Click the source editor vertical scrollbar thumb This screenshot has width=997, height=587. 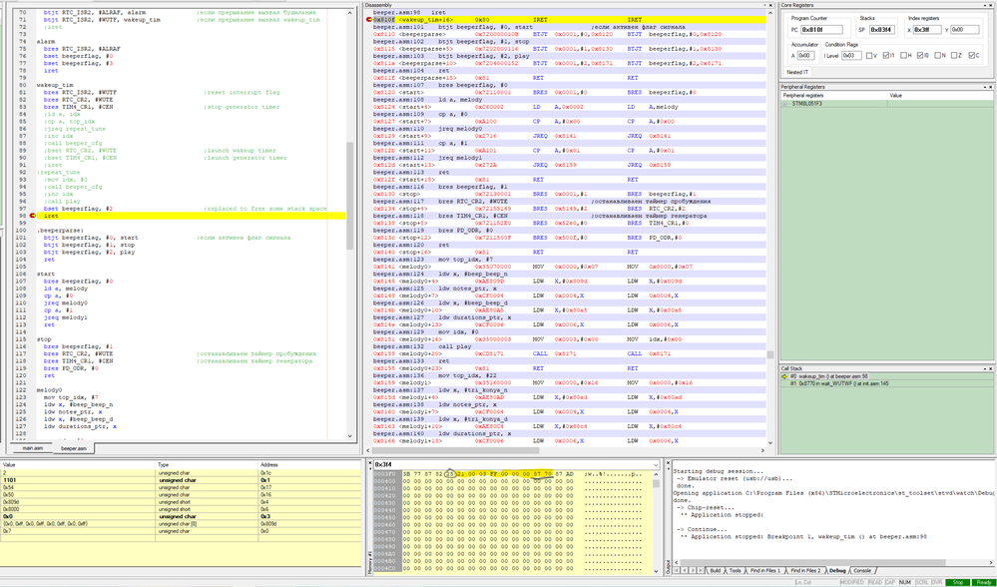pos(349,196)
